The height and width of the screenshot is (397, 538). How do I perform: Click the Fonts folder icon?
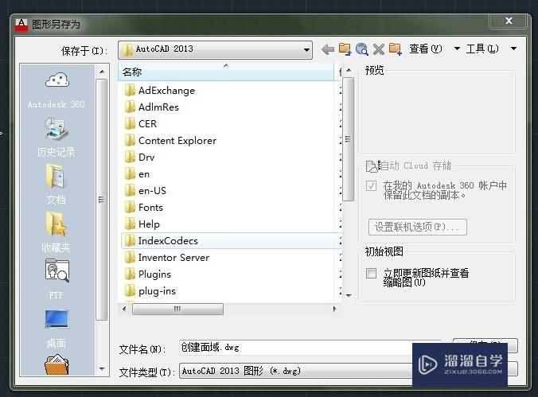(x=130, y=207)
